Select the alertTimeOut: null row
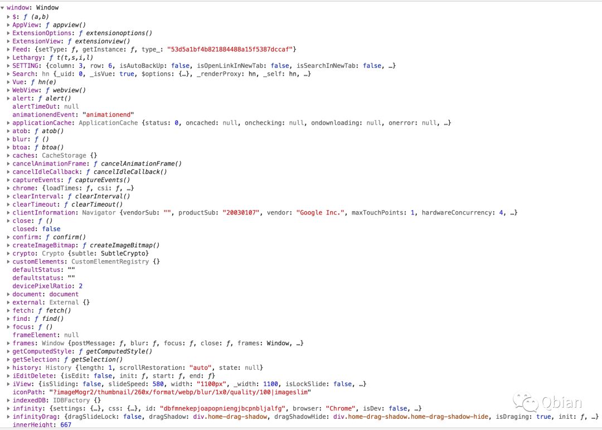The image size is (602, 430). [x=46, y=106]
